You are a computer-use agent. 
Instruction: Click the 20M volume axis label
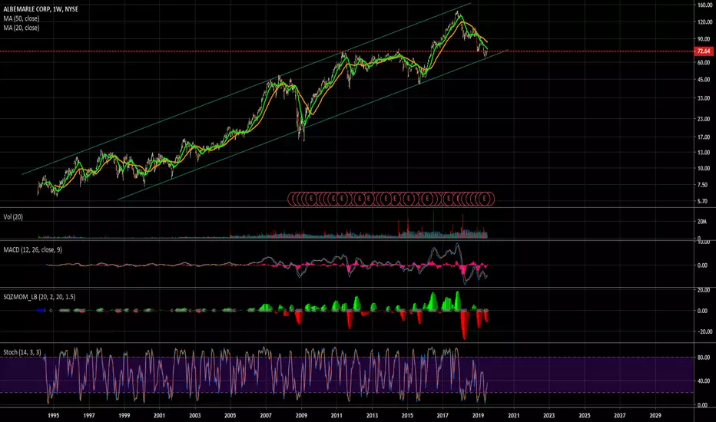pyautogui.click(x=703, y=222)
